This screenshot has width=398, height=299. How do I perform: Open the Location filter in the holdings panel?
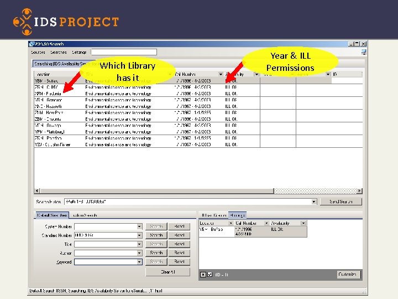tap(231, 223)
